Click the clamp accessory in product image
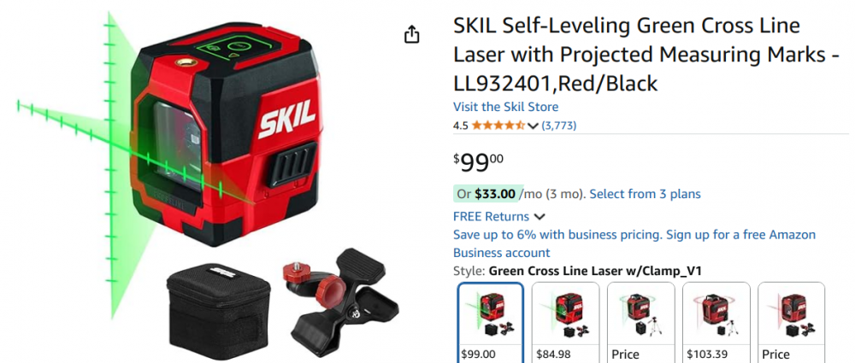 coord(339,301)
